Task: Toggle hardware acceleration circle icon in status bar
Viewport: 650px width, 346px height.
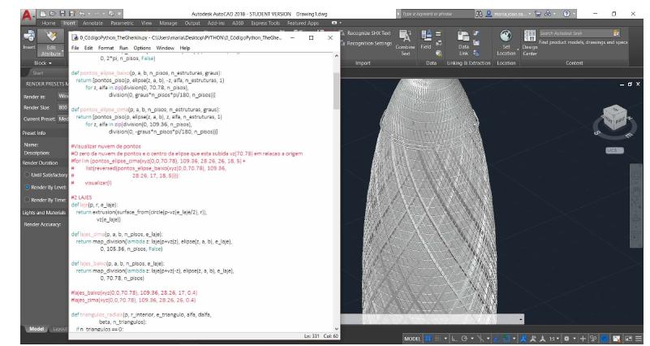Action: 604,339
